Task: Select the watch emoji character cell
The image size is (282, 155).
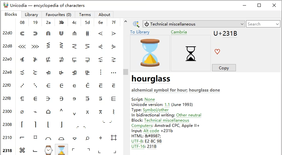Action: [x=48, y=150]
